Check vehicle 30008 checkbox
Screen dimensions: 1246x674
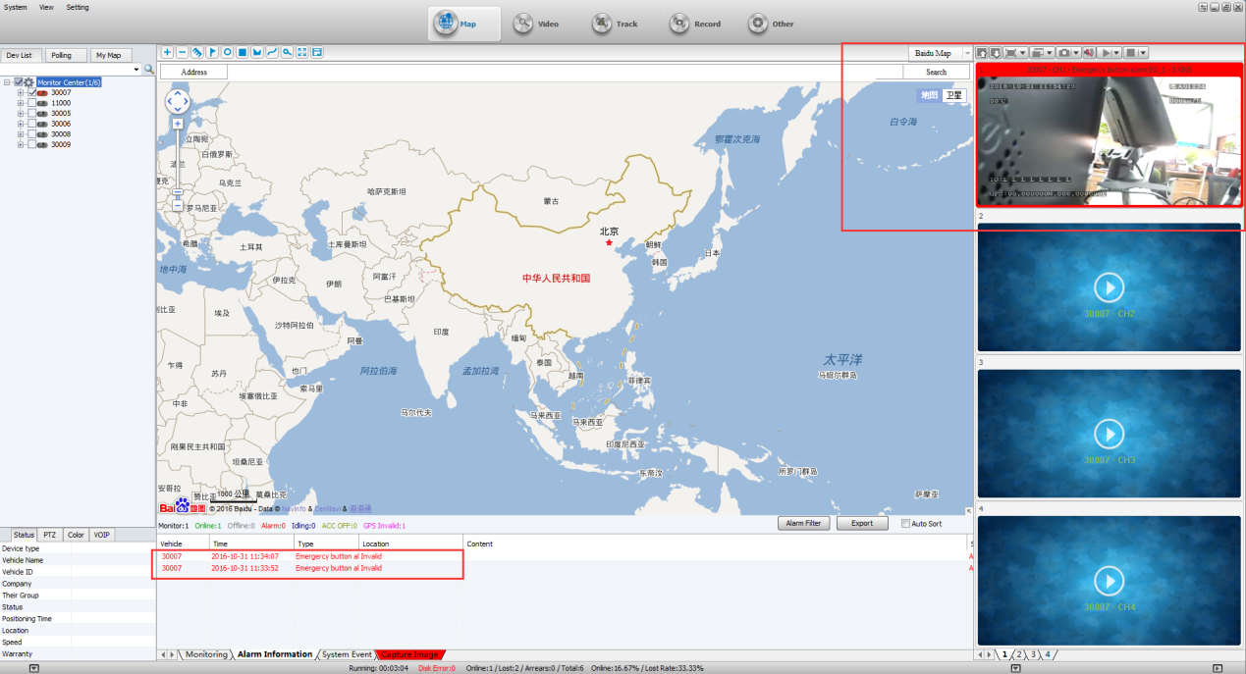click(32, 134)
